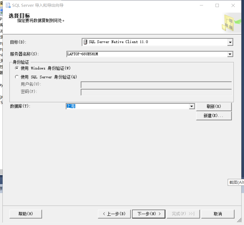Minimize the import/export wizard window

coord(201,5)
